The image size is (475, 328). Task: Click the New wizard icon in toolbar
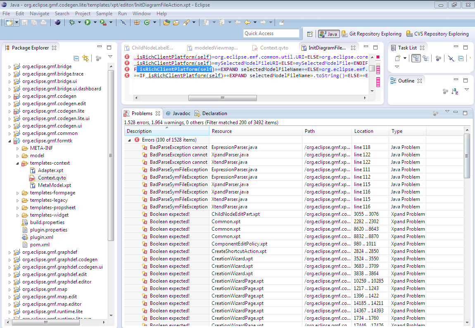(x=9, y=22)
